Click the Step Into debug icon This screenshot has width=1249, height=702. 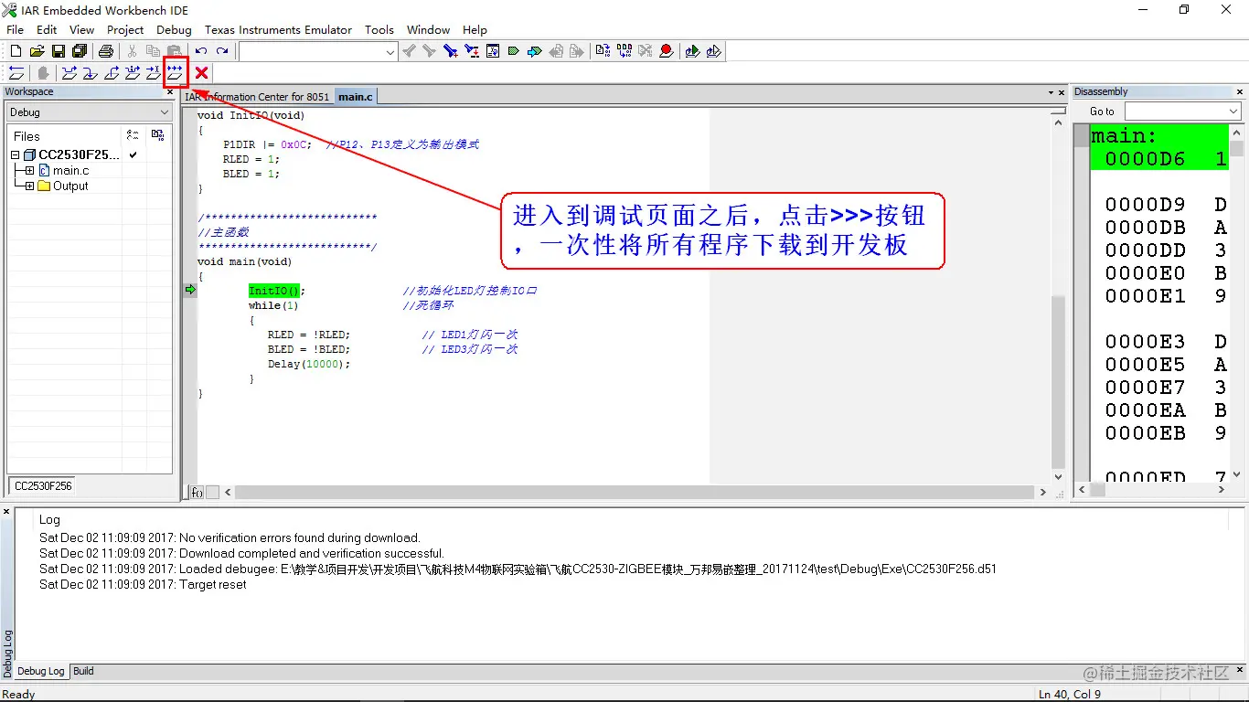(x=90, y=73)
